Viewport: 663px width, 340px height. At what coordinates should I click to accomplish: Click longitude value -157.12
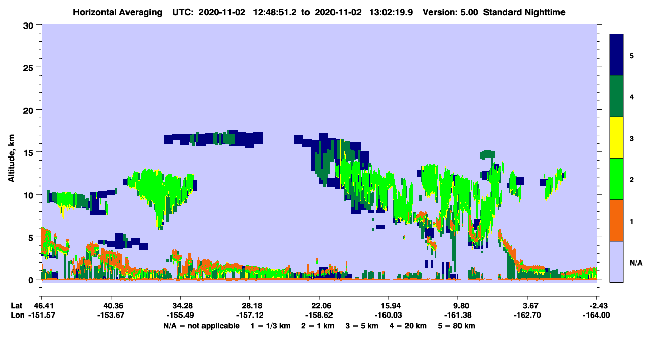tap(250, 315)
